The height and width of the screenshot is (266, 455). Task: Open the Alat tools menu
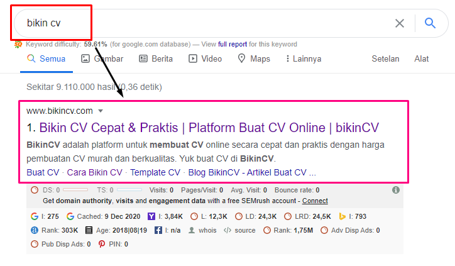(x=421, y=59)
